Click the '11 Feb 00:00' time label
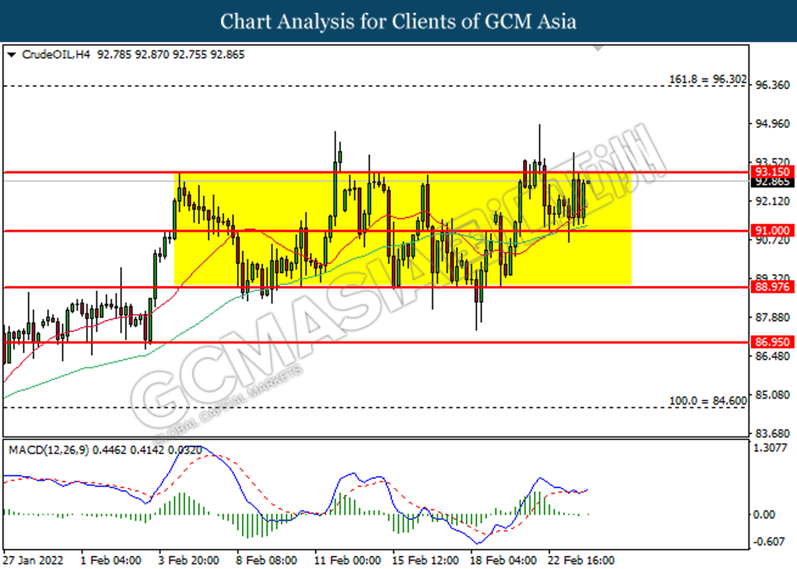 click(347, 560)
